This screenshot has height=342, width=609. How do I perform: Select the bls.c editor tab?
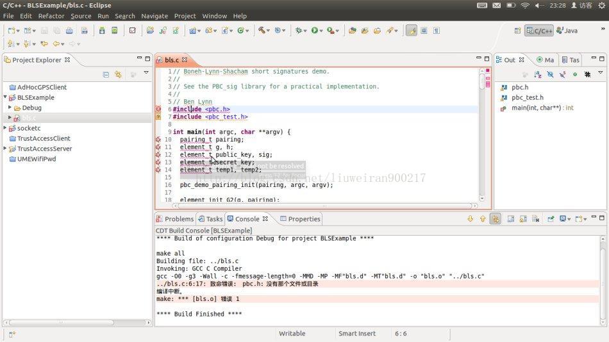(x=172, y=60)
